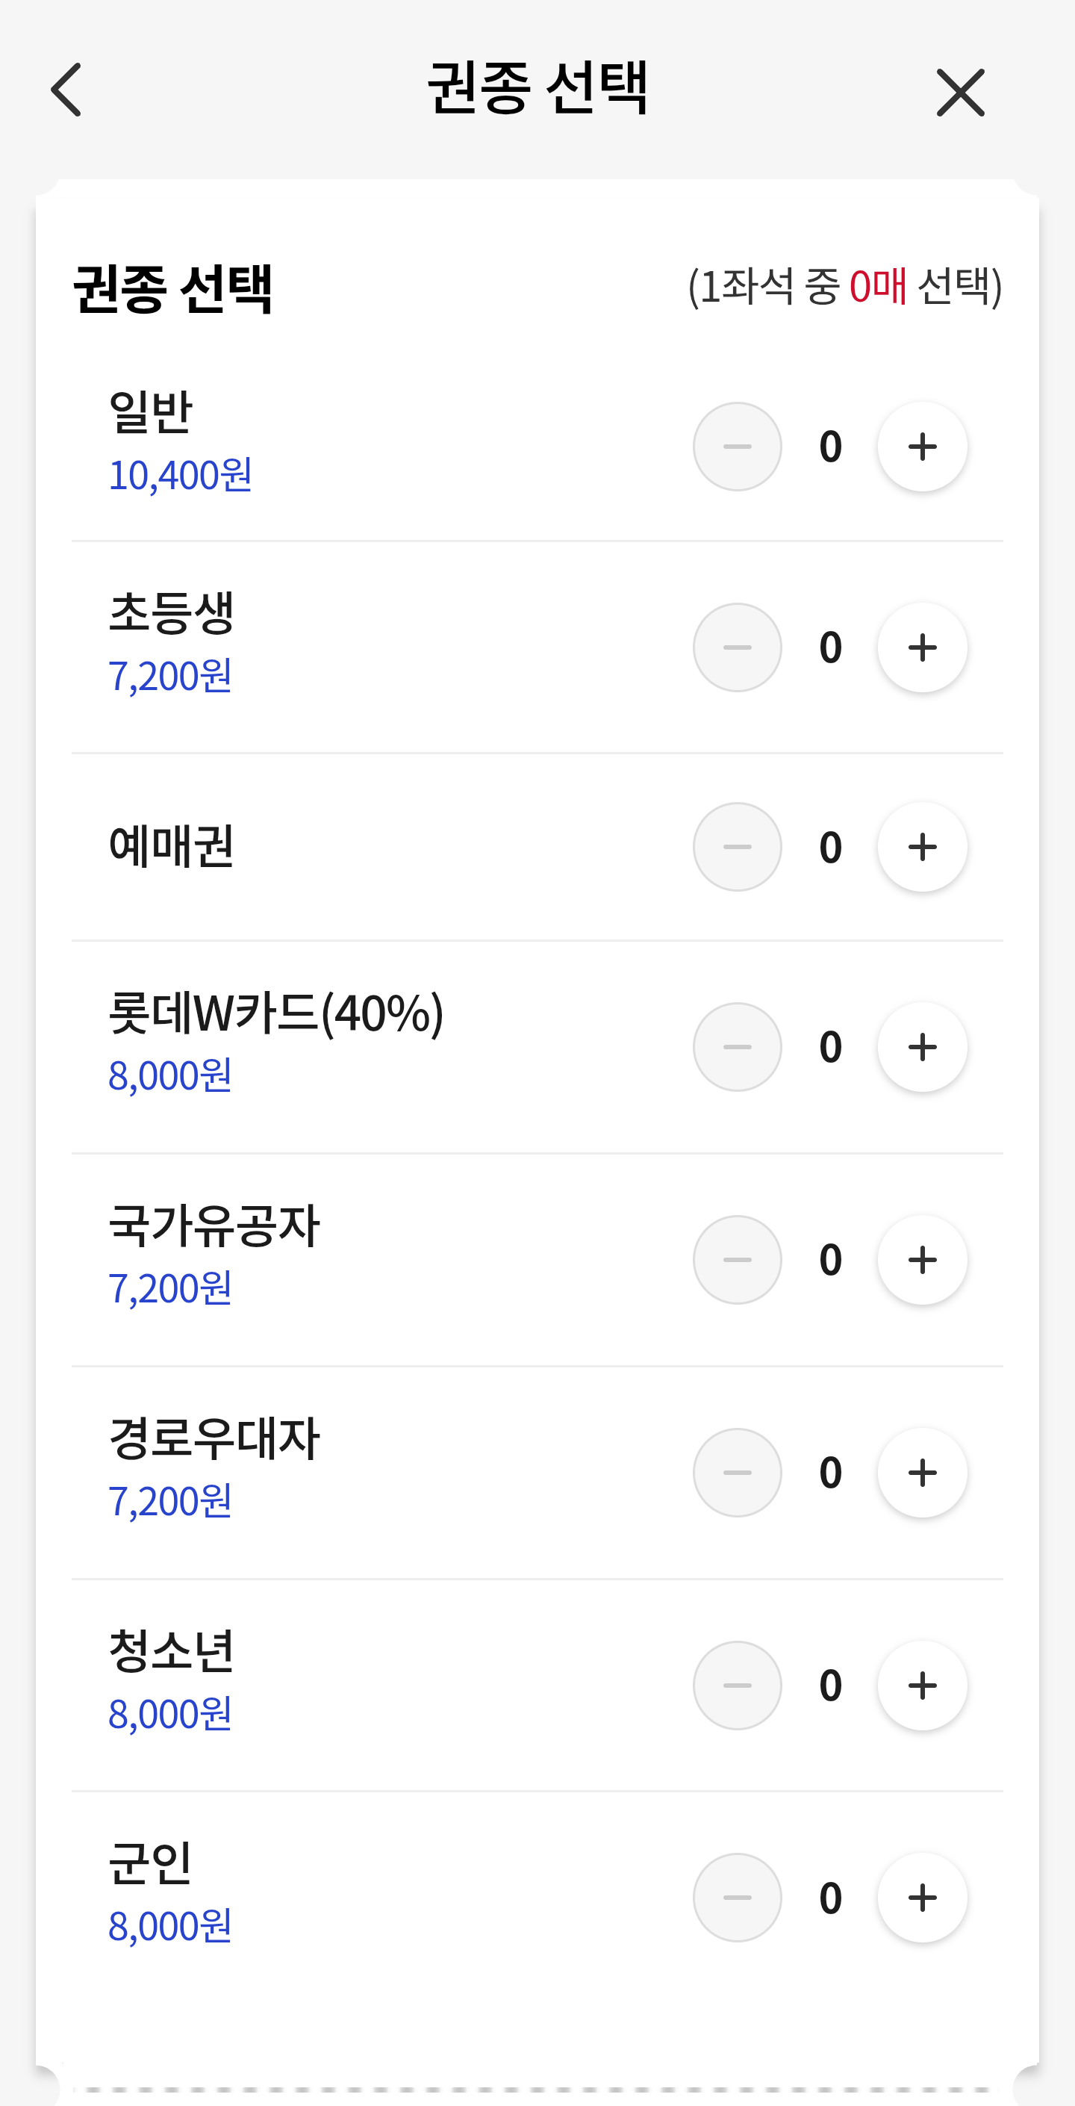This screenshot has height=2106, width=1075.
Task: Add one 초등생 ticket
Action: [922, 647]
